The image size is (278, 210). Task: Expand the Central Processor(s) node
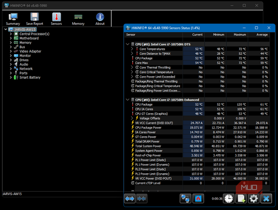[x=10, y=34]
